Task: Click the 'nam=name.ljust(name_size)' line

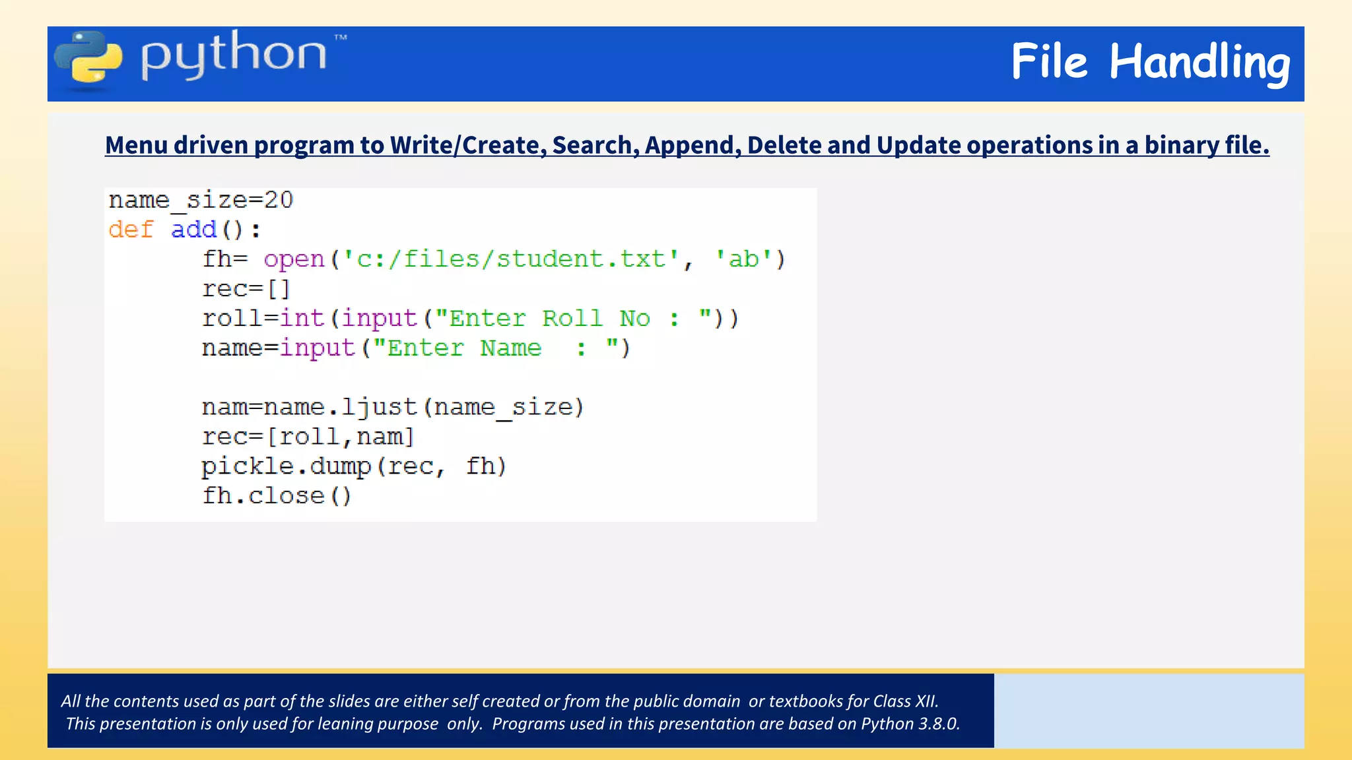Action: point(393,408)
